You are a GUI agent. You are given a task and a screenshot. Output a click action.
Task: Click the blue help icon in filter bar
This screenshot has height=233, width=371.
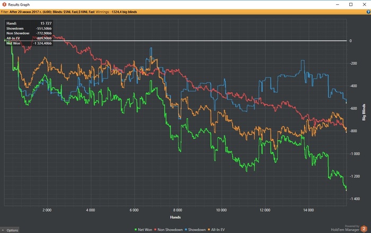click(368, 12)
